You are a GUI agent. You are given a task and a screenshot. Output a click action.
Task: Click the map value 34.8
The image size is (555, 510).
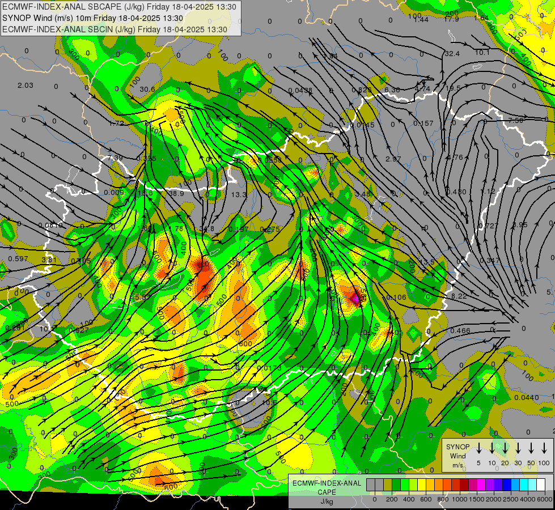207,228
